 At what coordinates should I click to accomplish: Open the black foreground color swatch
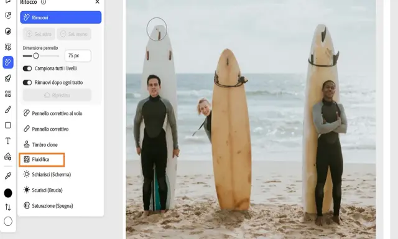click(8, 193)
